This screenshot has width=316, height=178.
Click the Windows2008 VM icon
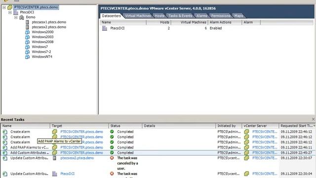pos(28,42)
